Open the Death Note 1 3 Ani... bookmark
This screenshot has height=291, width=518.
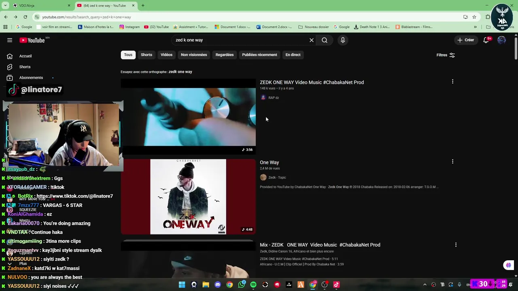coord(372,27)
